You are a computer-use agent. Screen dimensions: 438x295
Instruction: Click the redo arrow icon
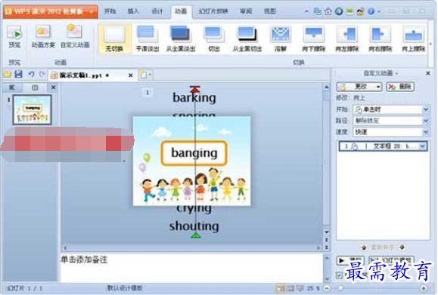click(x=42, y=75)
